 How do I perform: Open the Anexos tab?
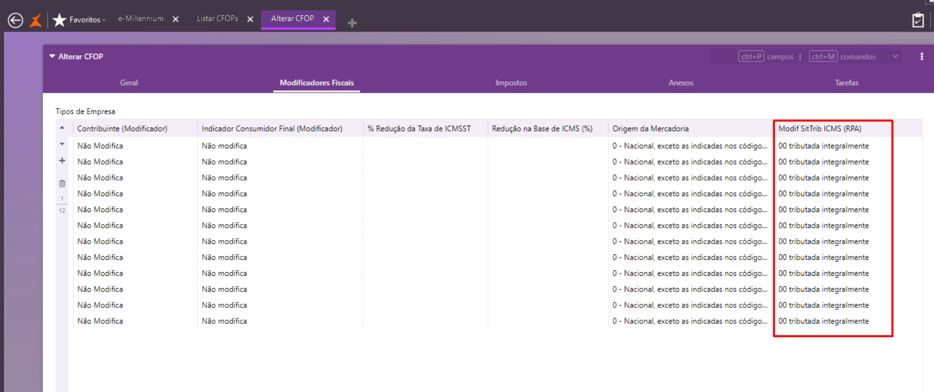click(x=681, y=83)
